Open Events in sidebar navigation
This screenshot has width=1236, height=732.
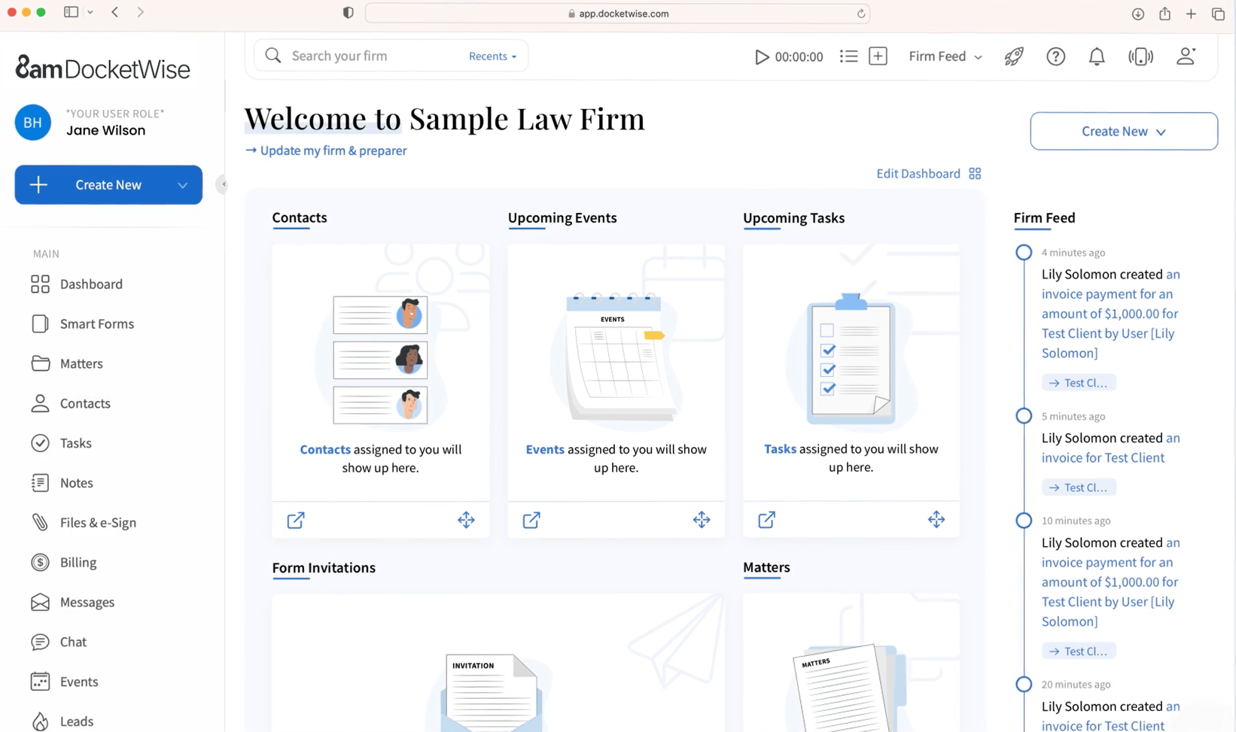[x=64, y=682]
